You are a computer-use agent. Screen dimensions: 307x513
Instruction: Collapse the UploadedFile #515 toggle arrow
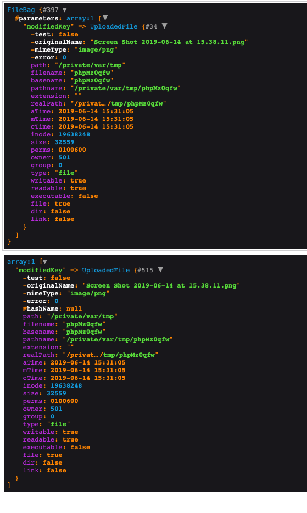160,269
